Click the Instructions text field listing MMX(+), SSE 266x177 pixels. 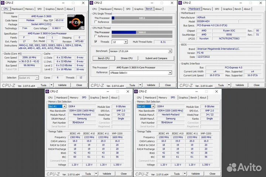pos(52,47)
